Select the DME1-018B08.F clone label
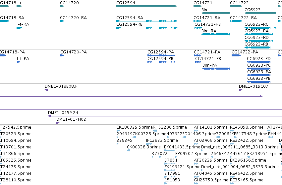The width and height of the screenshot is (282, 185). point(61,86)
